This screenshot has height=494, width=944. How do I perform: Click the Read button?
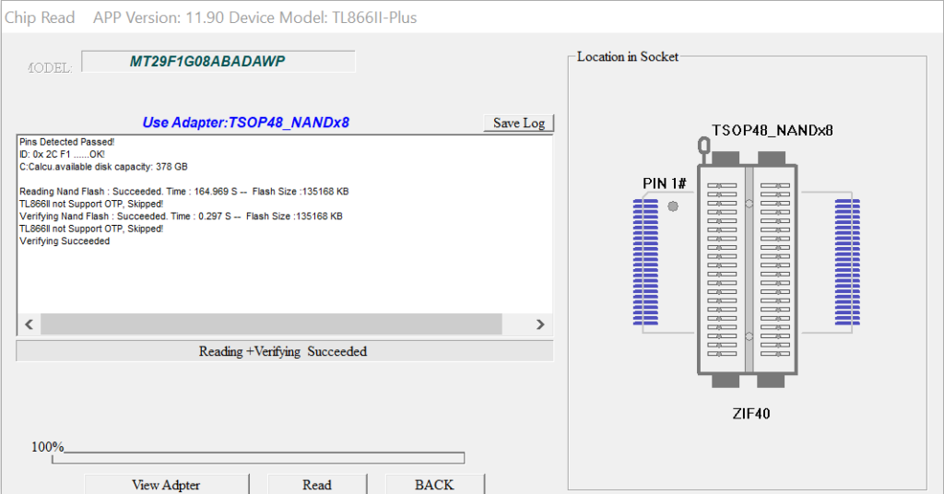click(317, 485)
